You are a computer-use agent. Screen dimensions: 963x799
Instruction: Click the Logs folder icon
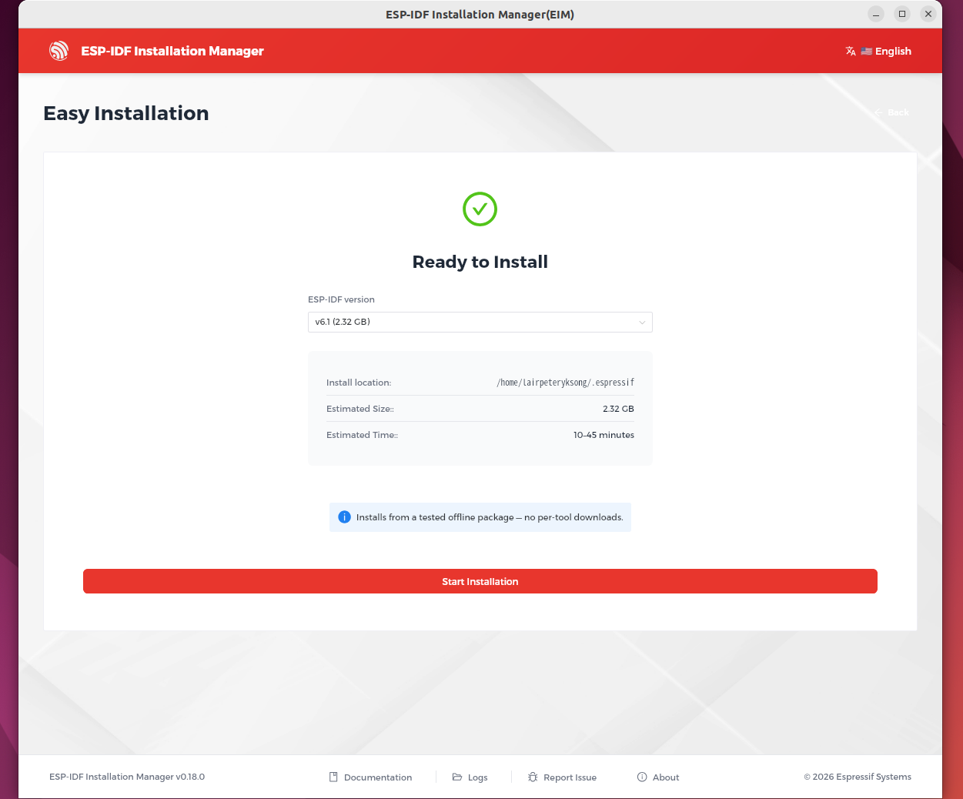(457, 777)
